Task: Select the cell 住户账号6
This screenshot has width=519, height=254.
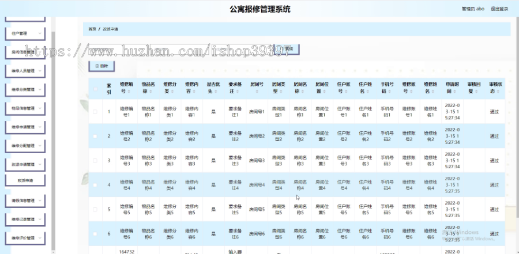Action: [x=344, y=234]
